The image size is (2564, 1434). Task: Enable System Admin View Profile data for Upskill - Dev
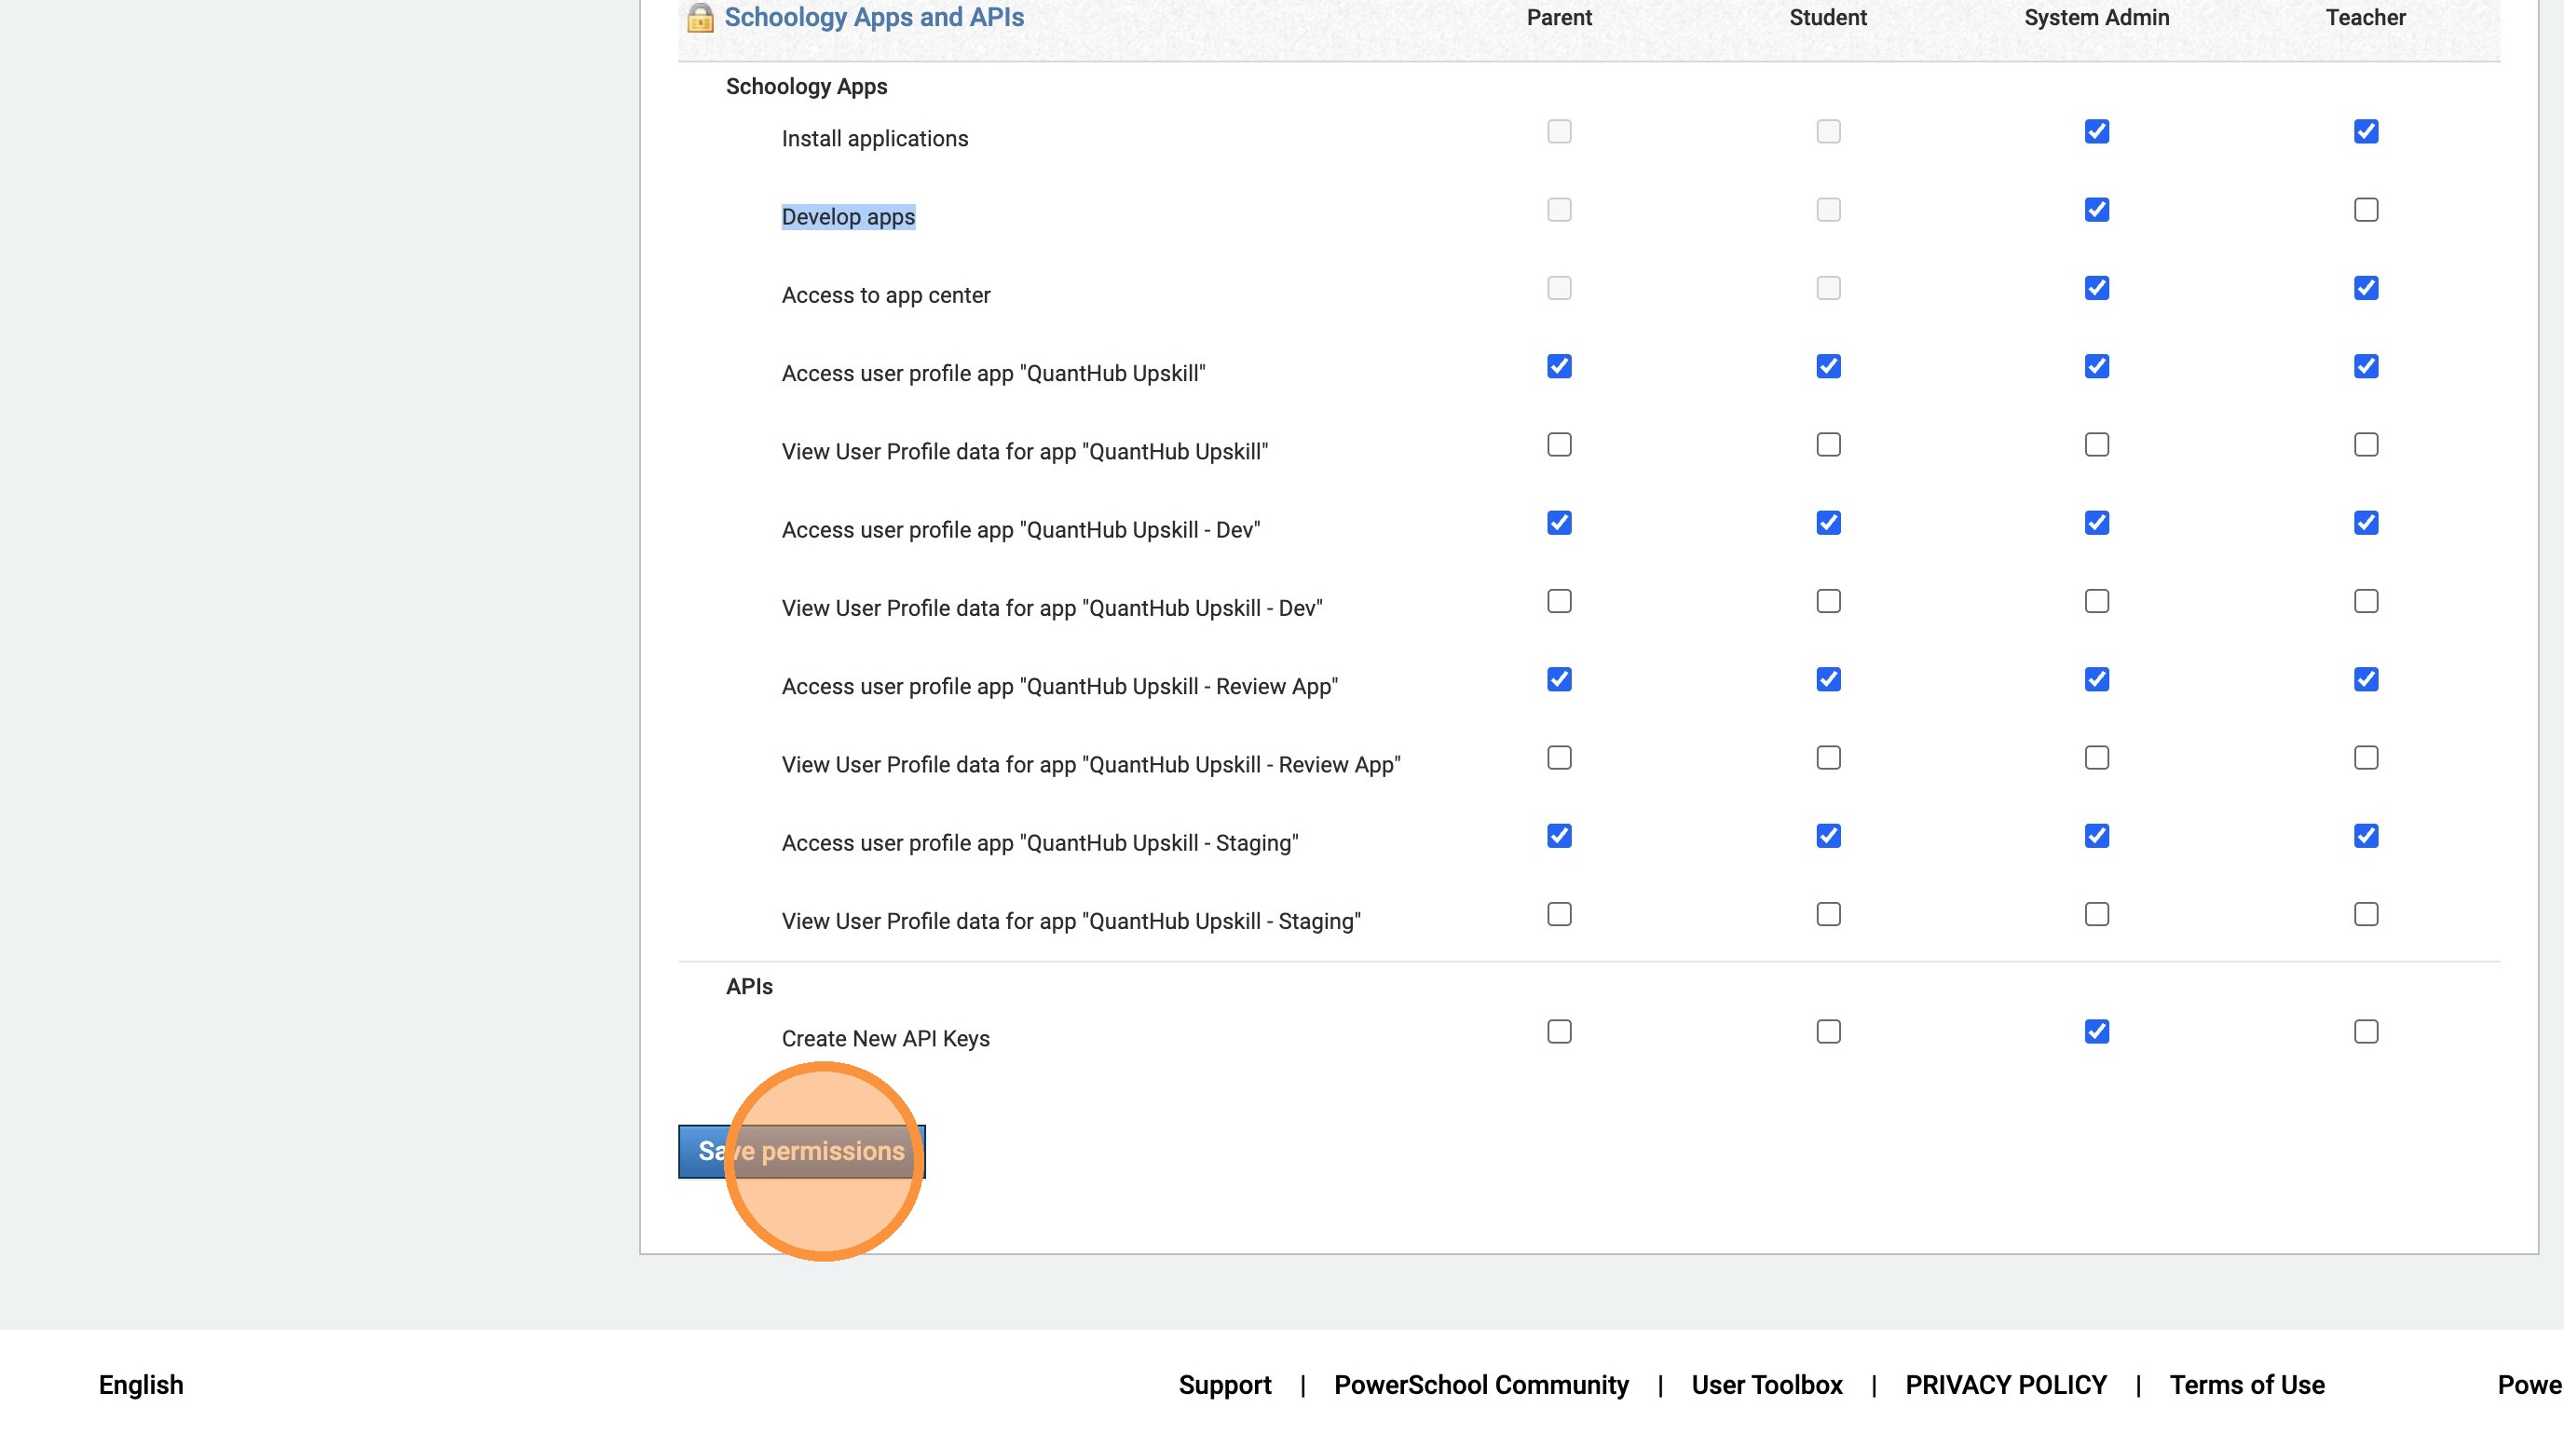(x=2096, y=601)
